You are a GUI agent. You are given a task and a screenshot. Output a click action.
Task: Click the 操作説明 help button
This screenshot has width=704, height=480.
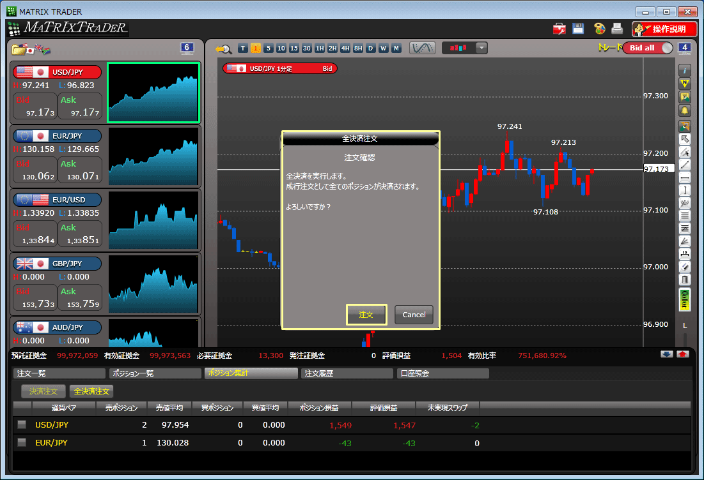coord(664,29)
